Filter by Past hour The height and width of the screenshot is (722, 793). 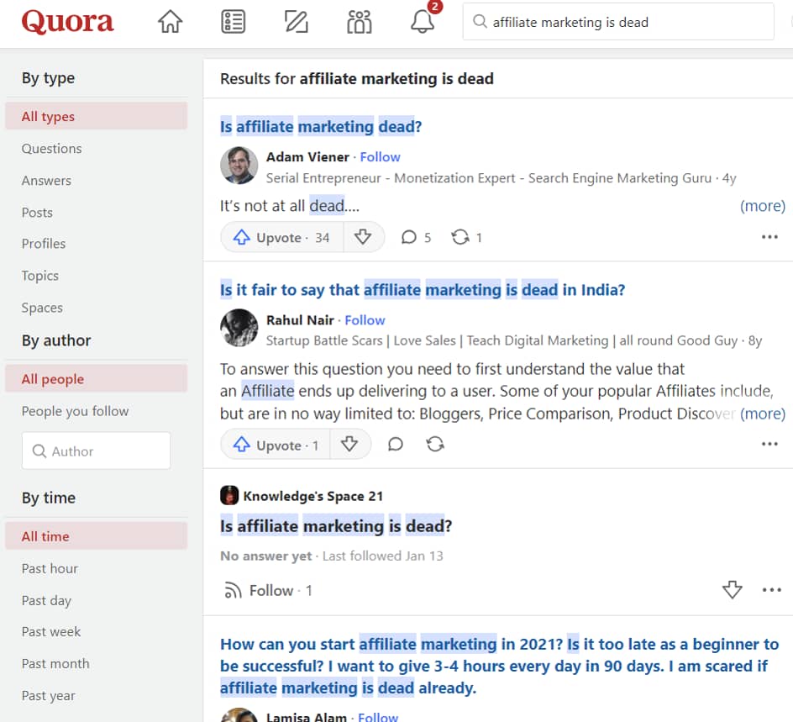pos(50,568)
